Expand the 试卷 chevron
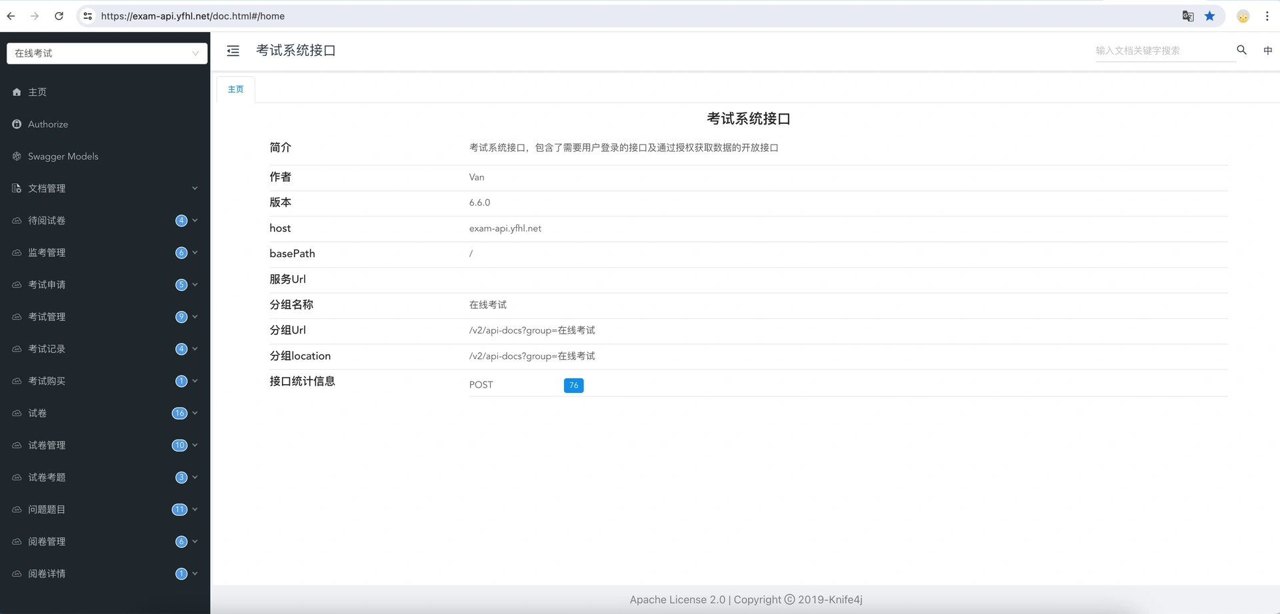Viewport: 1280px width, 614px height. coord(195,413)
